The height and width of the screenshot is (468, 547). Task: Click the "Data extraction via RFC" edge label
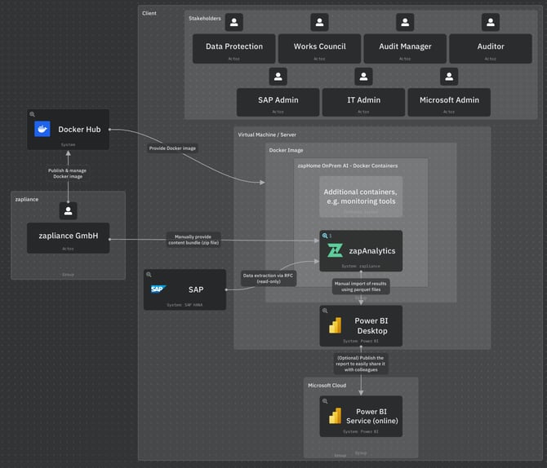pos(268,278)
